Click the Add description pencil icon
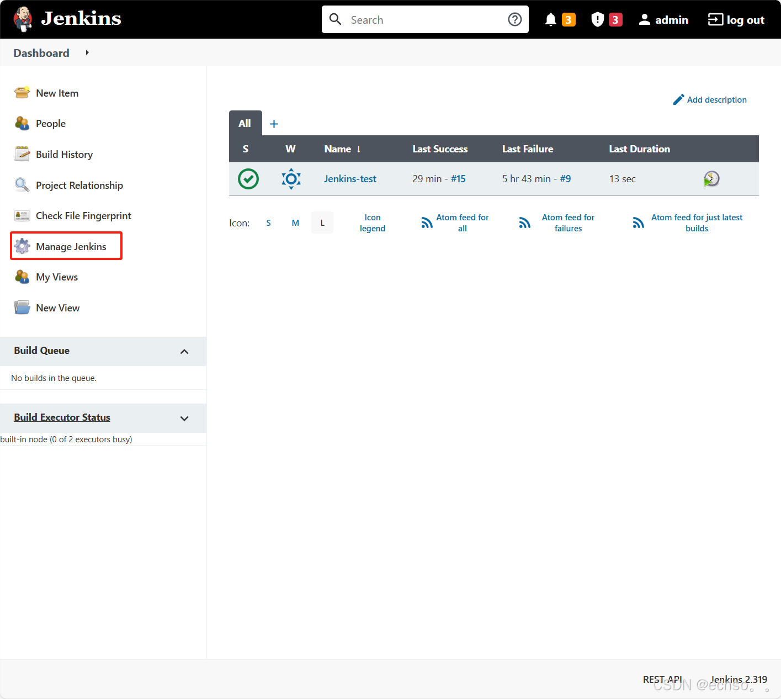This screenshot has width=781, height=699. [x=679, y=99]
